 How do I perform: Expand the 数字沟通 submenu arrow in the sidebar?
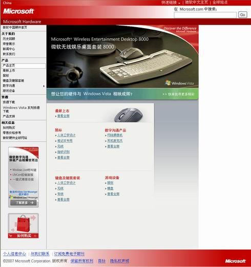44,86
